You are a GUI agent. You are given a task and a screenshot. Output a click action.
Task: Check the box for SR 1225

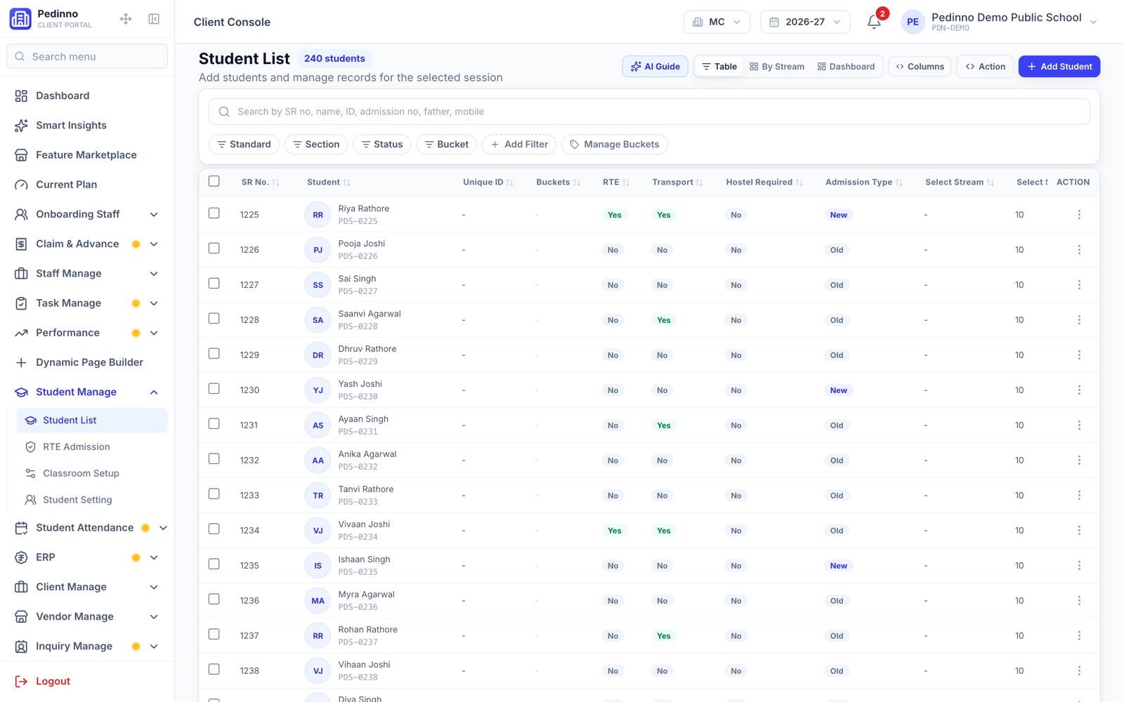pos(214,213)
